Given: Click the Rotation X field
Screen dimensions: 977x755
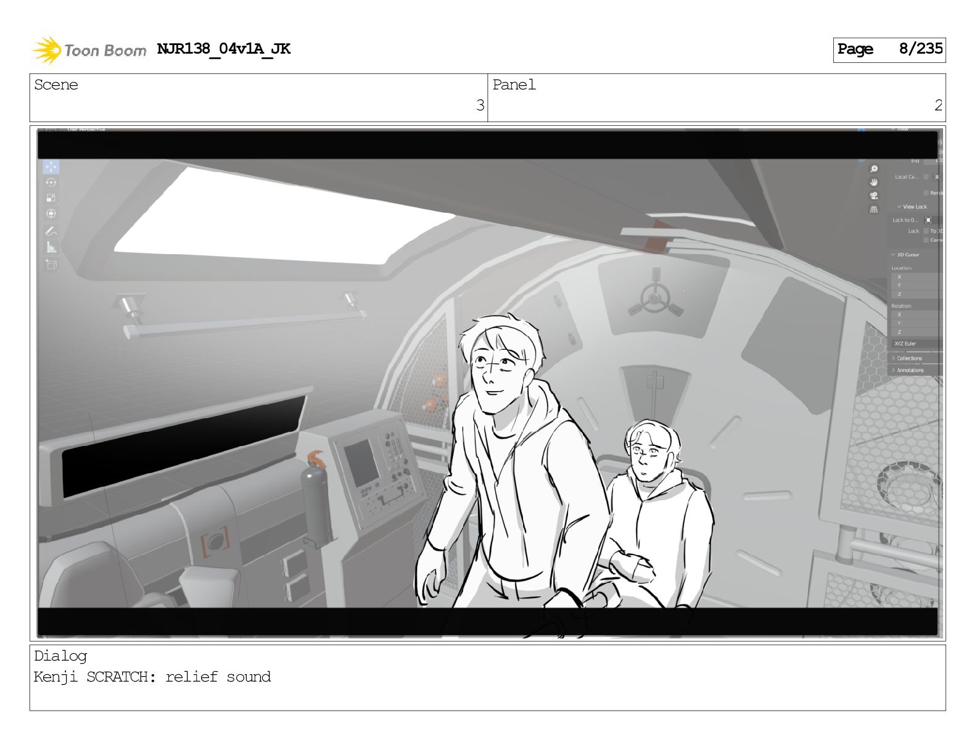Looking at the screenshot, I should [918, 315].
